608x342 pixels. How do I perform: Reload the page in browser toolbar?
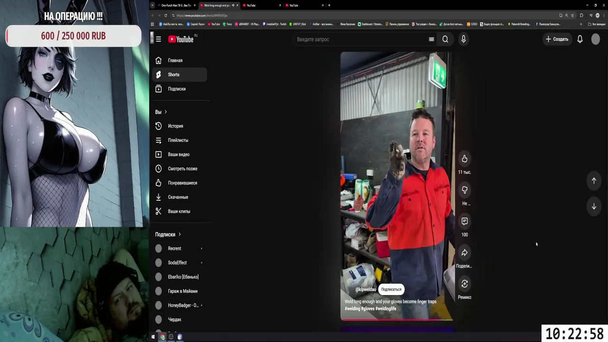[165, 15]
